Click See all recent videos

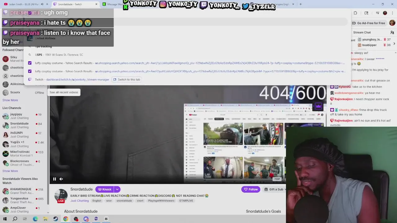[64, 92]
